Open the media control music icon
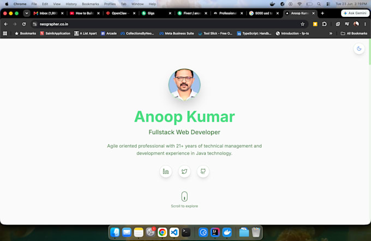The height and width of the screenshot is (241, 371). tap(347, 24)
